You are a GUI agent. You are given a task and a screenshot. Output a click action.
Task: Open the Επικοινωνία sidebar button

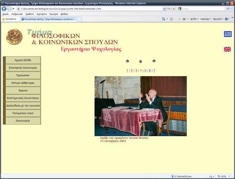(x=23, y=120)
